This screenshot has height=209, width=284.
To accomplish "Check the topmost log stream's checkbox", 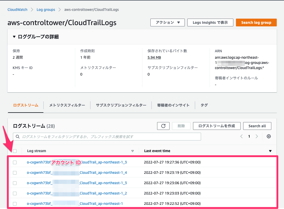I will [x=15, y=162].
